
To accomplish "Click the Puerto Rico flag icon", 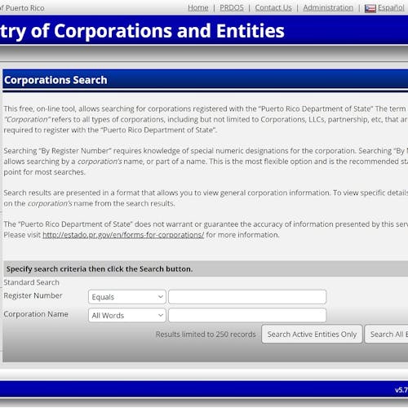I will point(370,8).
